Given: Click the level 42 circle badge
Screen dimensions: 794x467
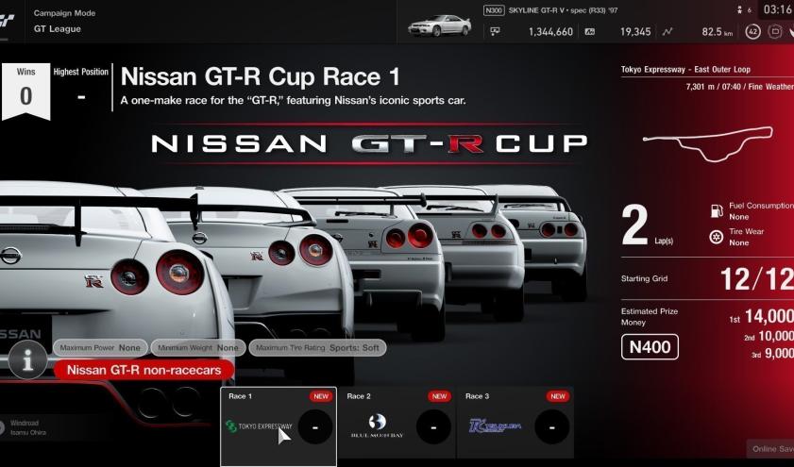Looking at the screenshot, I should point(752,31).
